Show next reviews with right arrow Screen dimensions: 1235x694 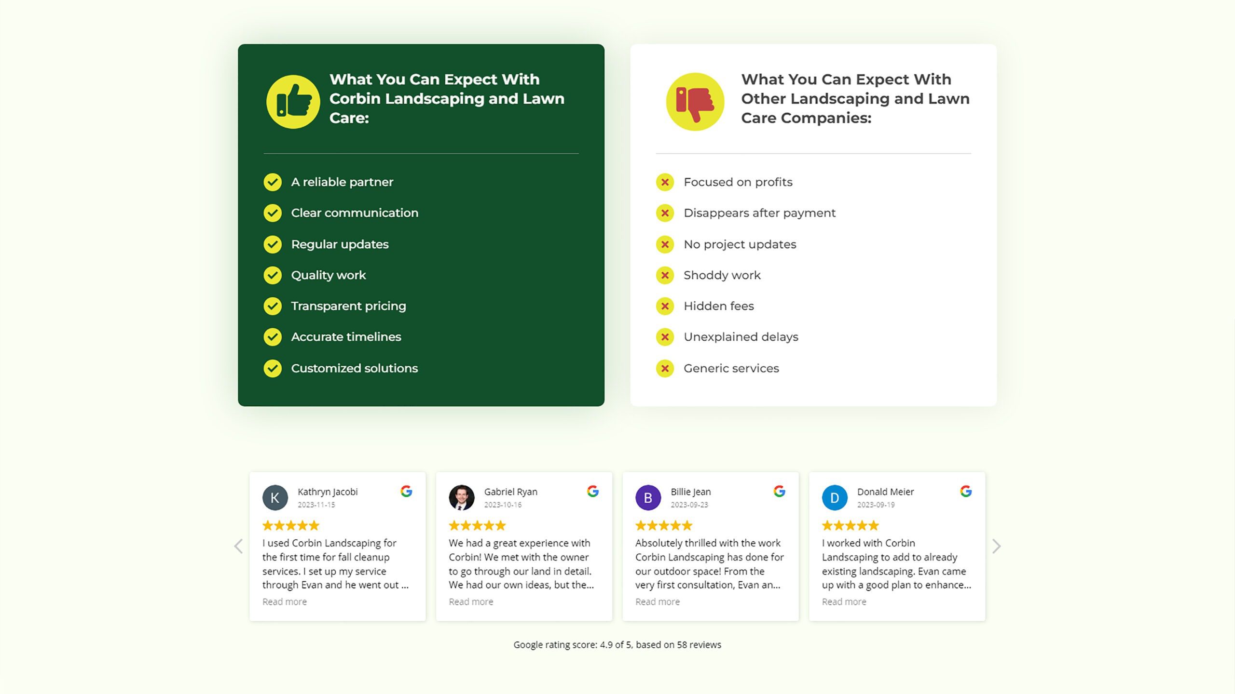tap(997, 546)
